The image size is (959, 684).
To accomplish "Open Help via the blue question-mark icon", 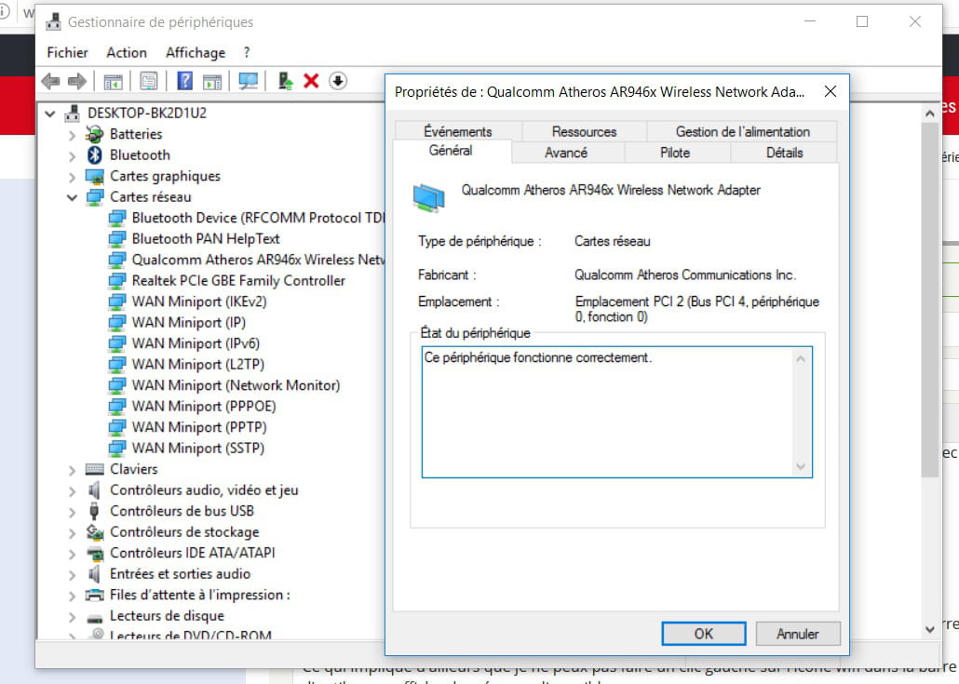I will point(184,81).
